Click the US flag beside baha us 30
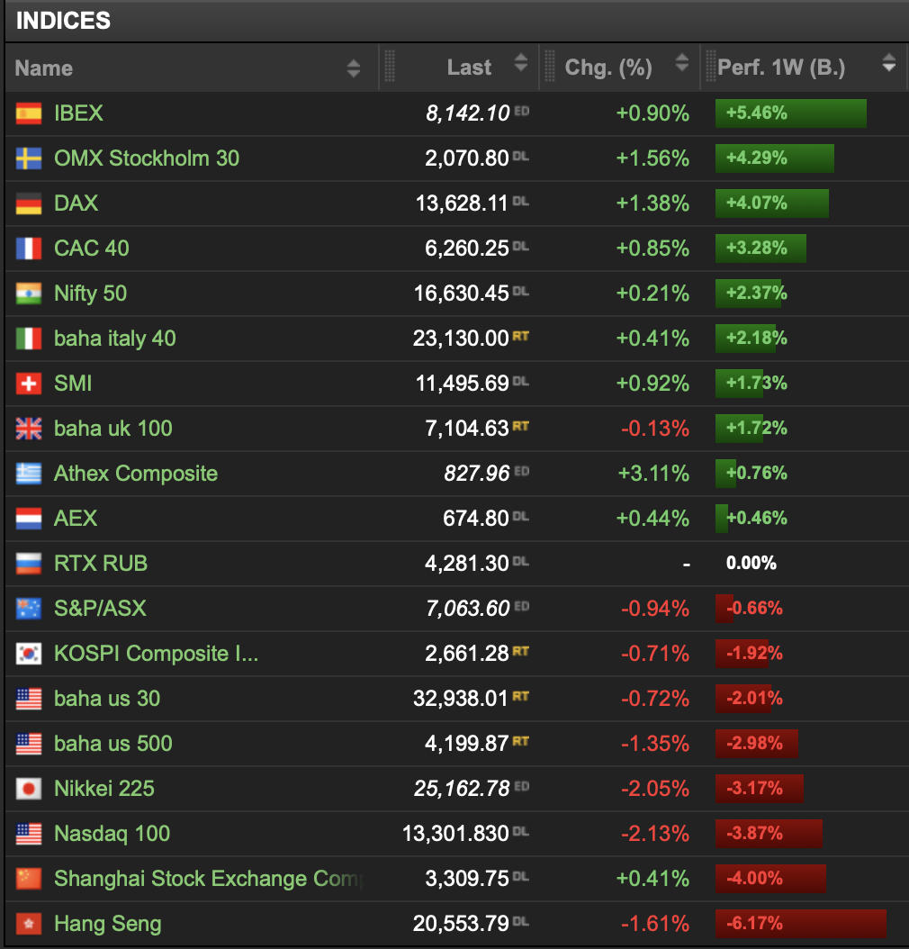Viewport: 909px width, 949px height. [29, 699]
